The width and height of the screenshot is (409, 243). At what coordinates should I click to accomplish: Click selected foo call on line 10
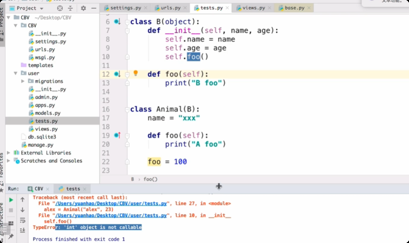tap(194, 57)
